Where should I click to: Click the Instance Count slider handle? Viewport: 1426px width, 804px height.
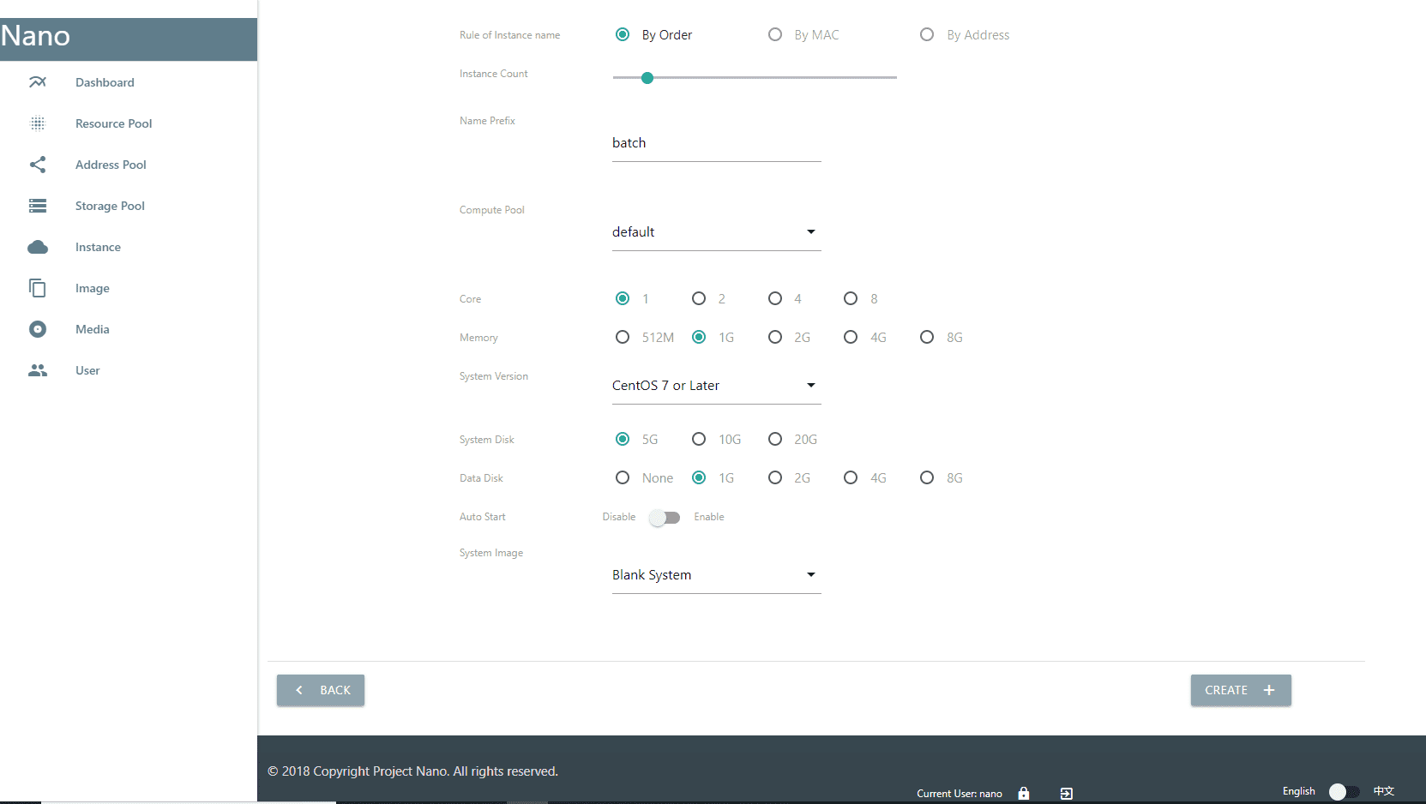click(x=647, y=78)
